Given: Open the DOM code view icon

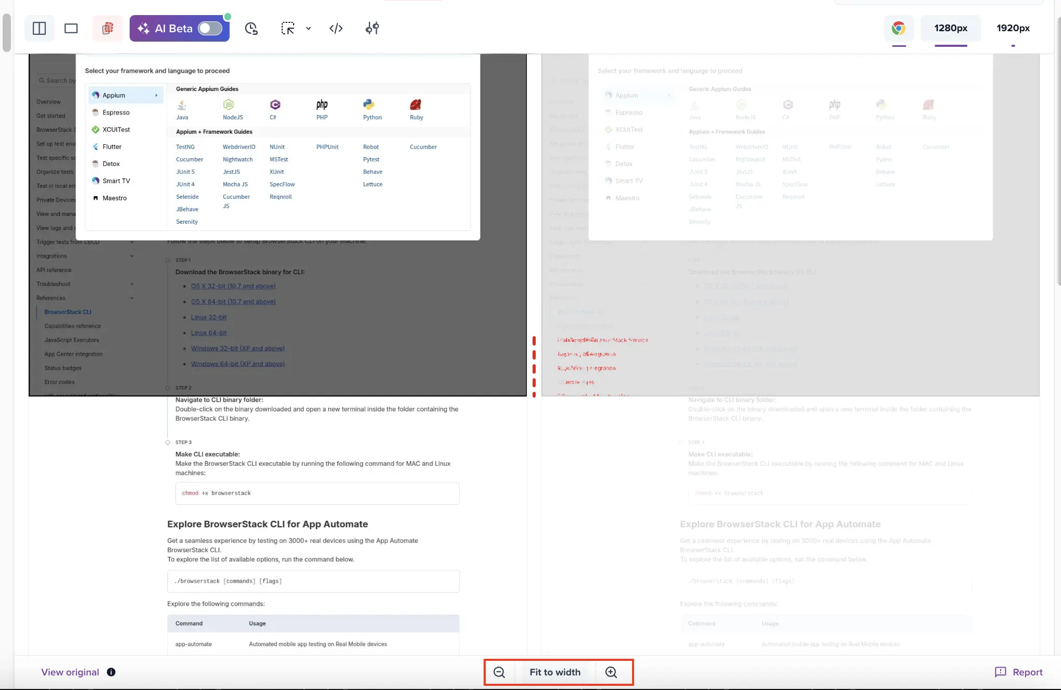Looking at the screenshot, I should pos(336,28).
